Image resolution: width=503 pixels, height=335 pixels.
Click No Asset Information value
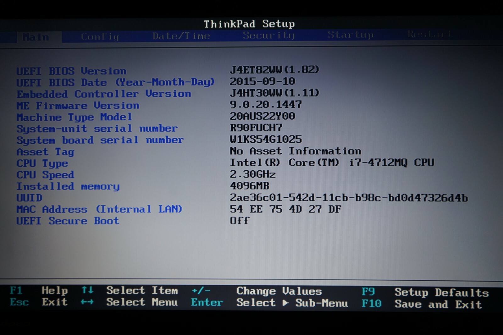[x=295, y=151]
